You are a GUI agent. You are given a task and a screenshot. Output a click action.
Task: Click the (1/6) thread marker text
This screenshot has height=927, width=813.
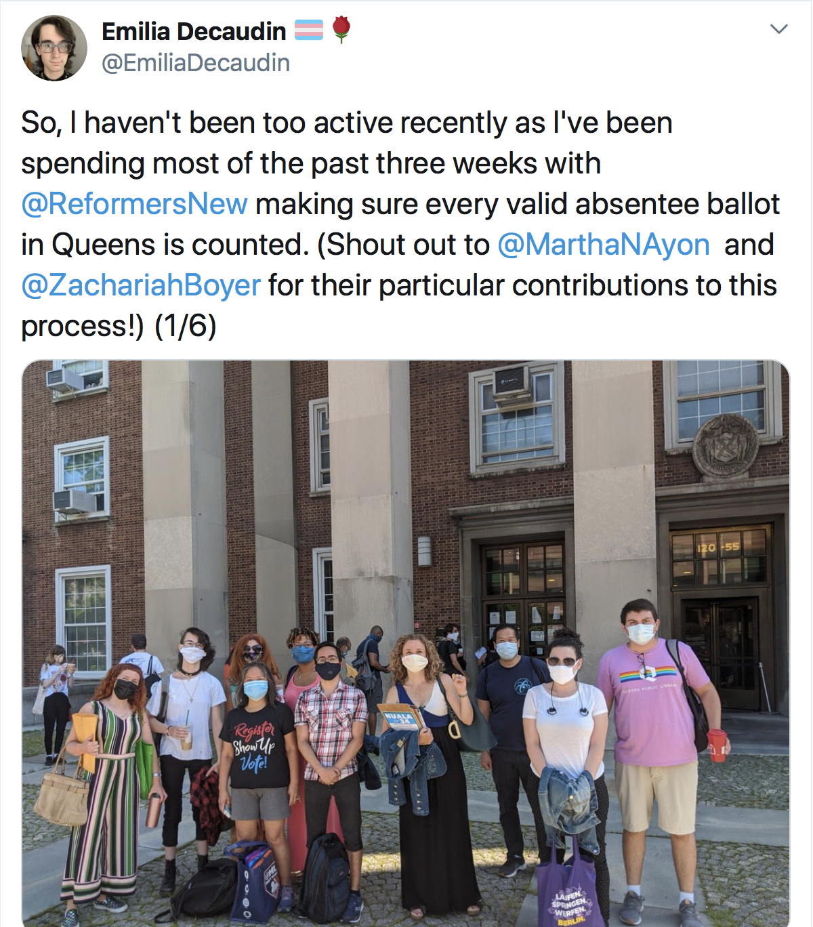[186, 326]
